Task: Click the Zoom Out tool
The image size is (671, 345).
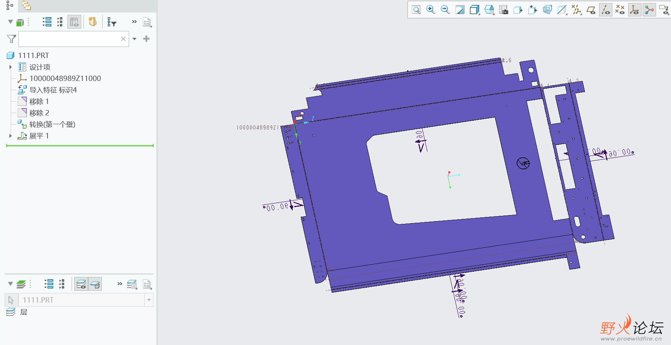Action: click(445, 10)
